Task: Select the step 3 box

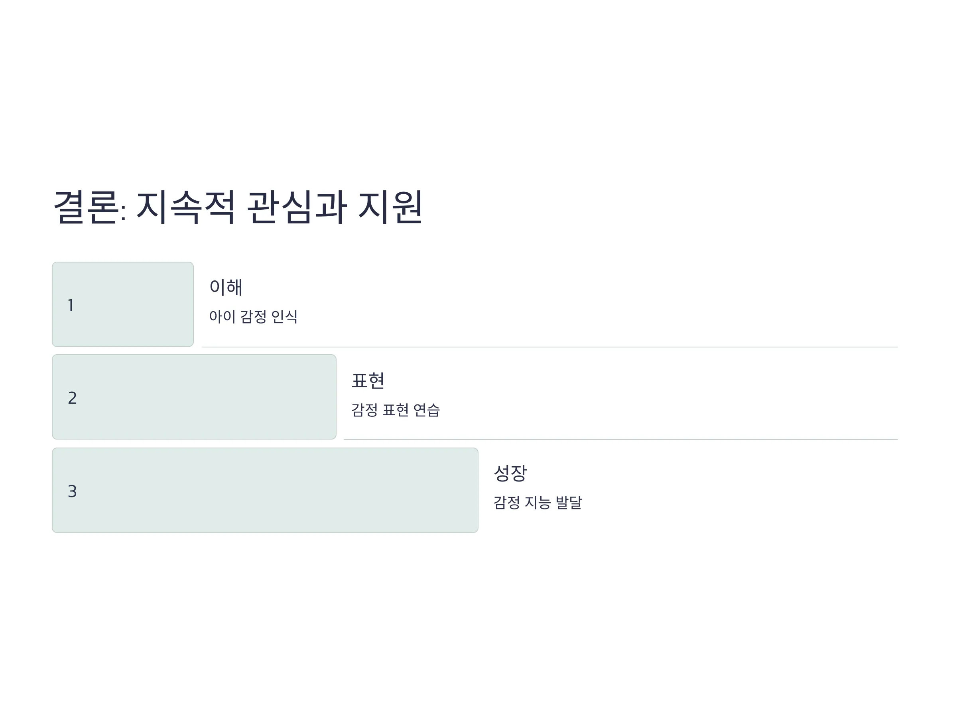Action: point(265,490)
